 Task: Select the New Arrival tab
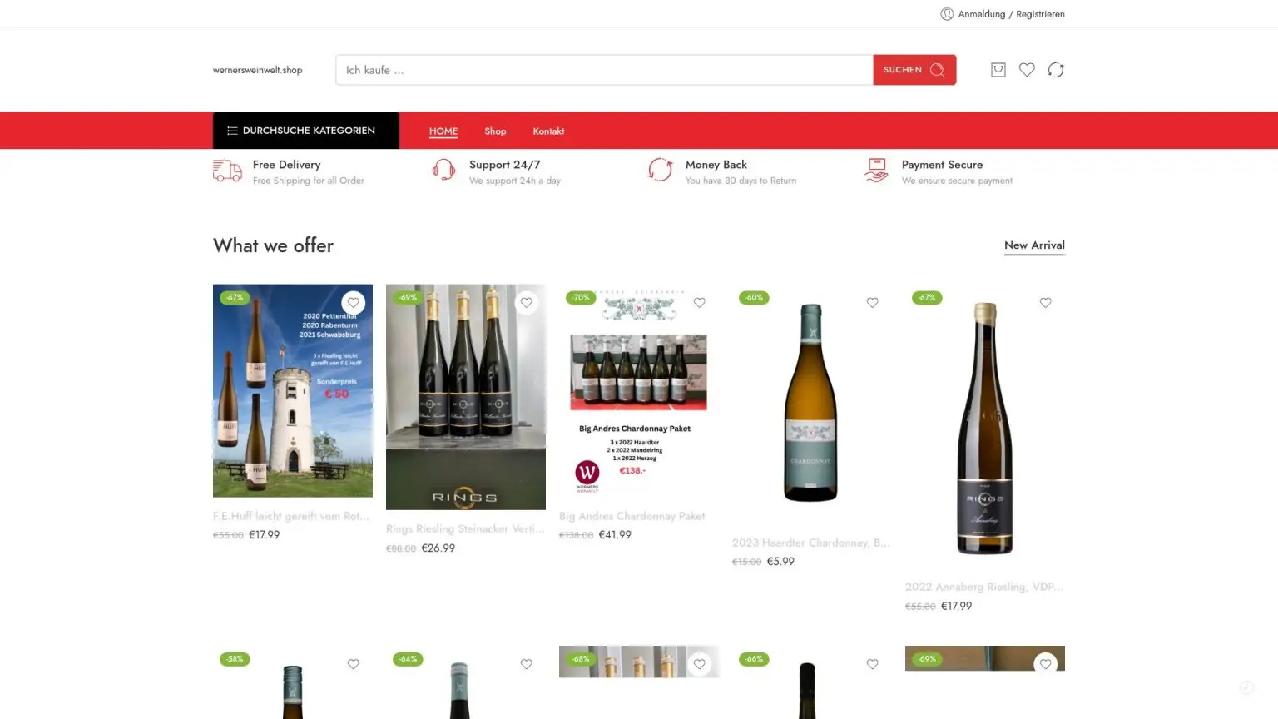(1034, 245)
